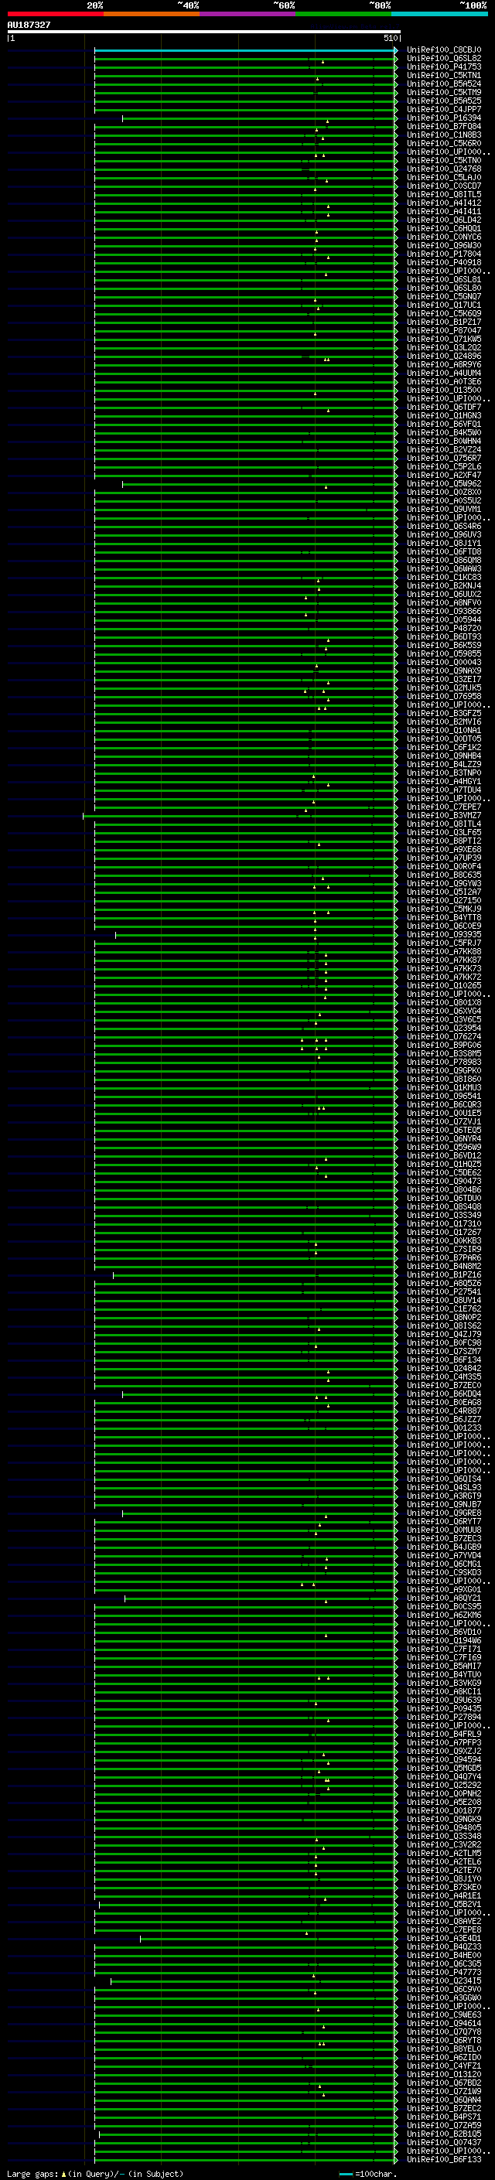The width and height of the screenshot is (495, 2180).
Task: Select hit label UniRef100_C5K680
Action: [444, 143]
